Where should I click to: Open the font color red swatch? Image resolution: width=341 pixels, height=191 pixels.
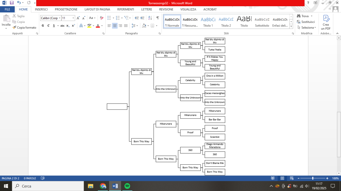click(x=98, y=25)
